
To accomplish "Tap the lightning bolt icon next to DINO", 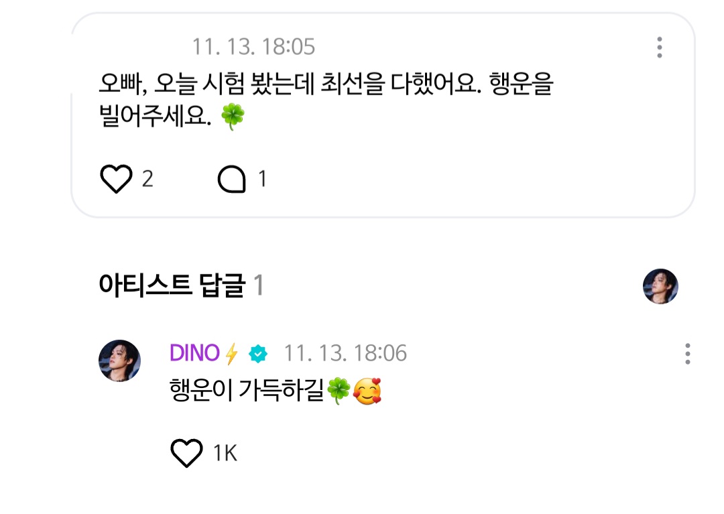I will 232,353.
